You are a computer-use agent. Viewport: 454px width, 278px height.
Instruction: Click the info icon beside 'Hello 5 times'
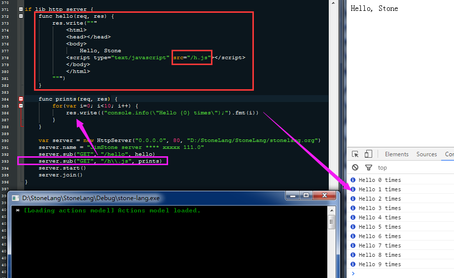coord(353,227)
